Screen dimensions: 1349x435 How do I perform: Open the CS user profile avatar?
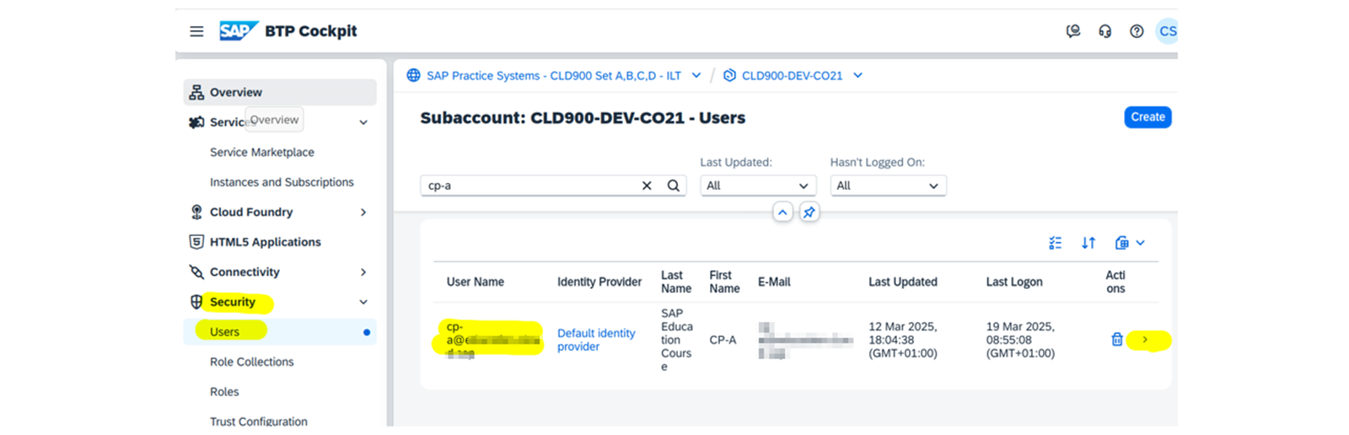coord(1167,31)
